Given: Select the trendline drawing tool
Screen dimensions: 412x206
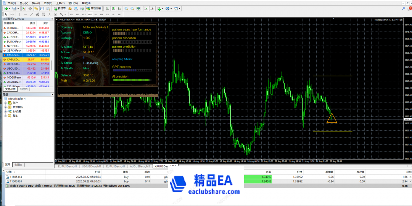Looking at the screenshot, I should [31, 14].
